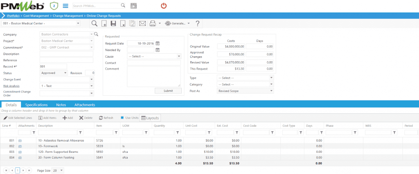Open the Request Date calendar picker
This screenshot has width=419, height=174.
click(x=158, y=43)
